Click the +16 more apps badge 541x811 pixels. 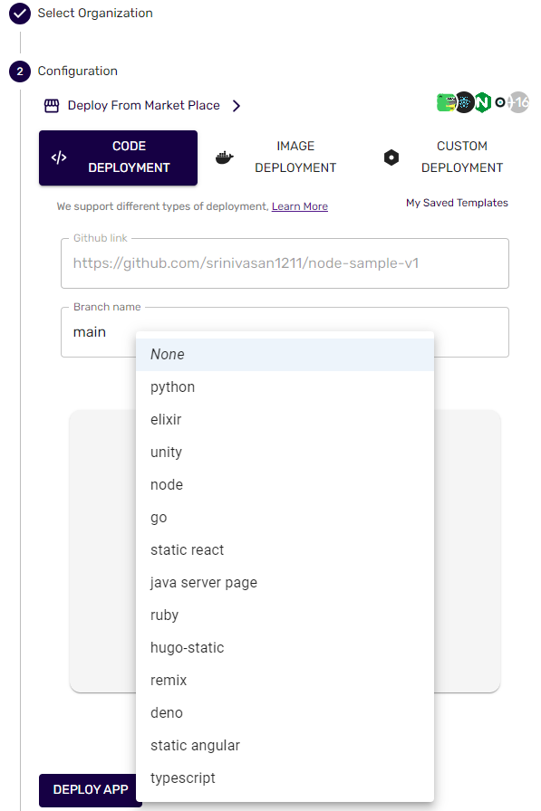tap(518, 102)
